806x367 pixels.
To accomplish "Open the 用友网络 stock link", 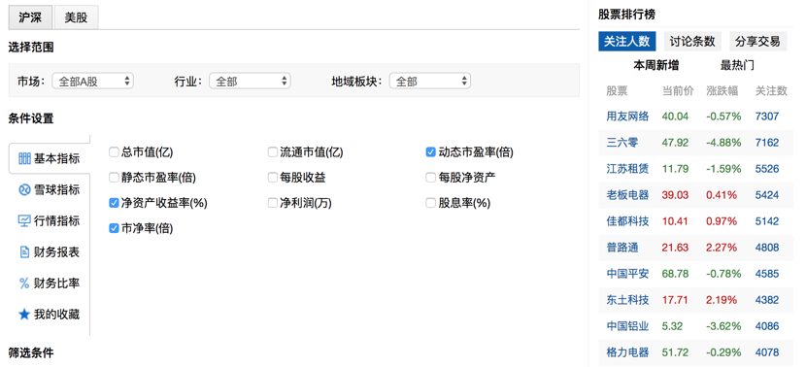I will click(x=627, y=117).
